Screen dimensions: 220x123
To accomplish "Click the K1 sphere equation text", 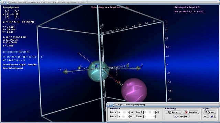I will tap(22, 57).
